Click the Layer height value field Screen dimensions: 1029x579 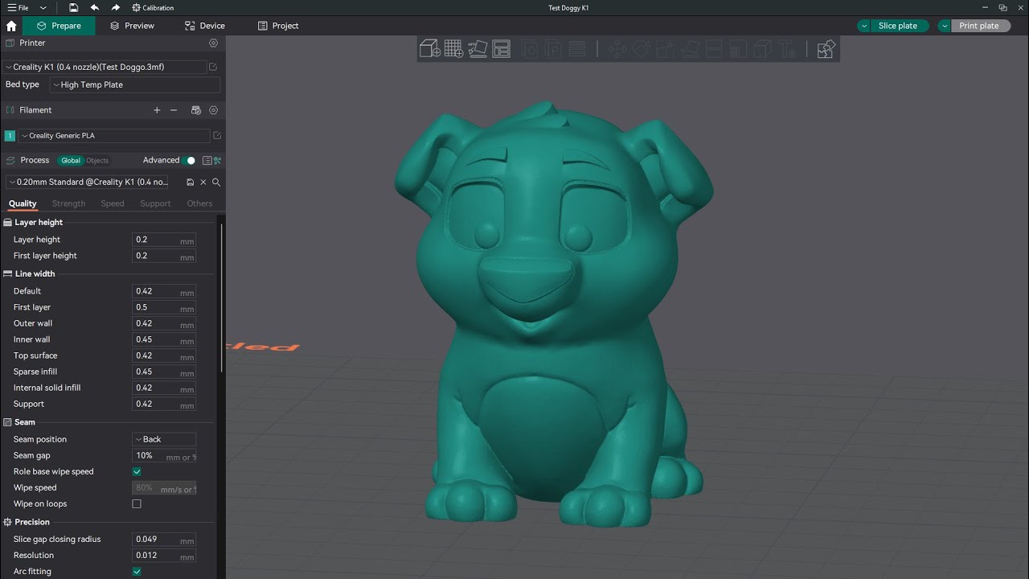(x=164, y=240)
